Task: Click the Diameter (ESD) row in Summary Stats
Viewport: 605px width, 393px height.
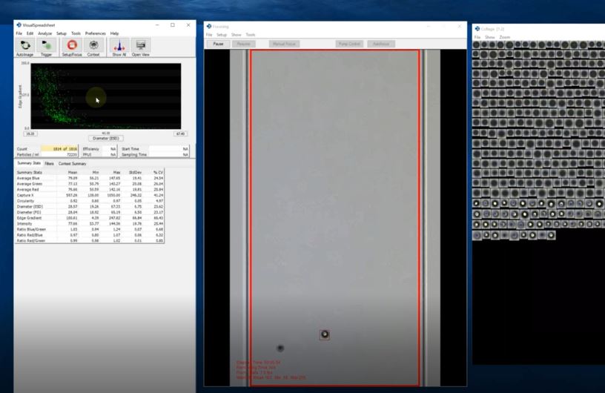Action: pos(90,207)
